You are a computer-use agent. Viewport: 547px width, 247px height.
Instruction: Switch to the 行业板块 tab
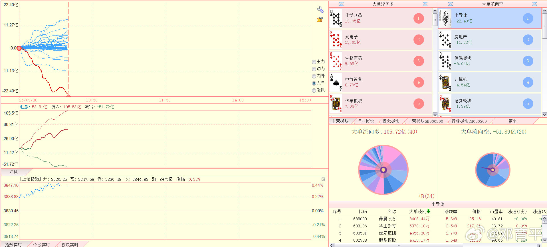click(x=366, y=121)
